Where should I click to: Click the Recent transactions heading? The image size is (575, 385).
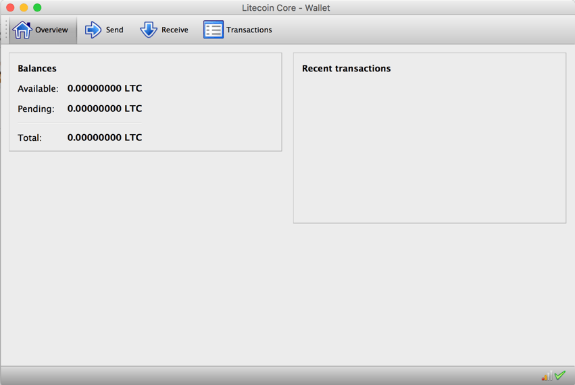[346, 69]
